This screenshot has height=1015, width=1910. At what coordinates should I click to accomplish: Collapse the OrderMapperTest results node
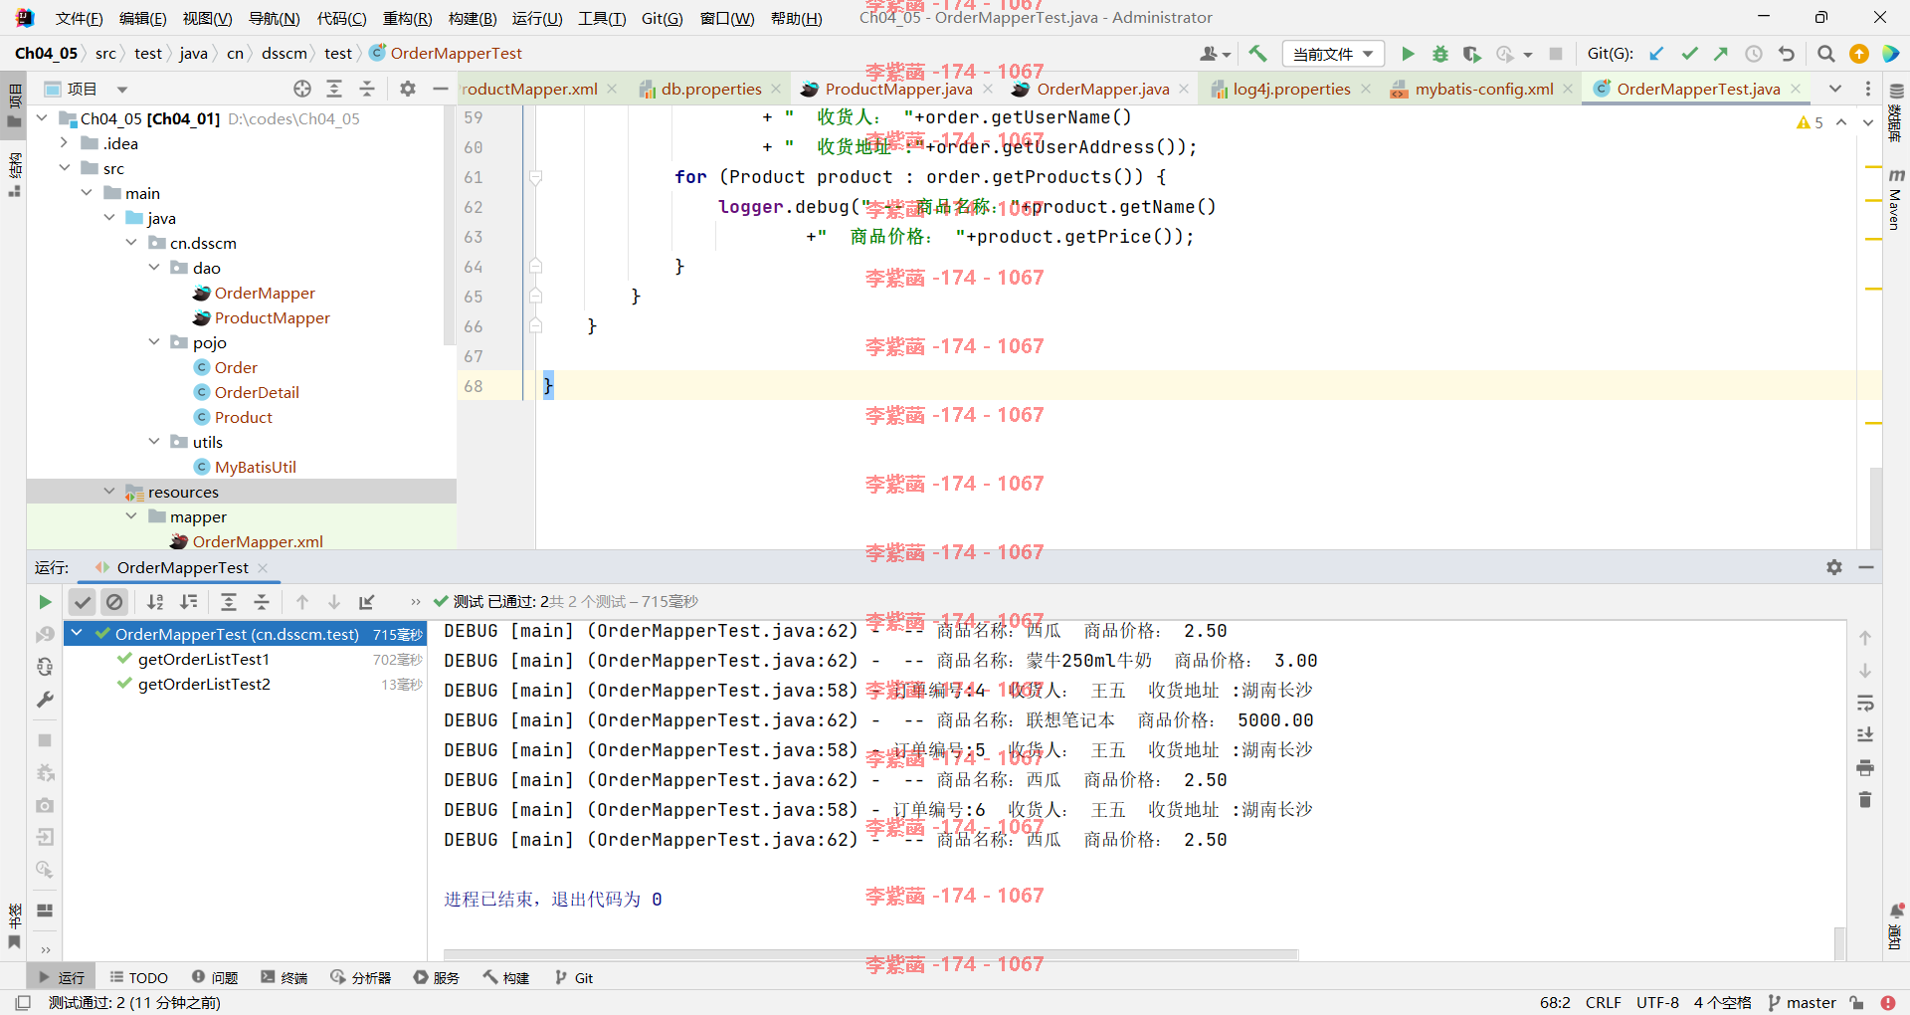(x=77, y=633)
